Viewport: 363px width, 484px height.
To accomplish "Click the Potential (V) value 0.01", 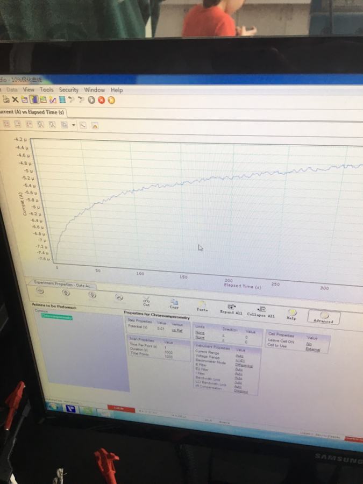I will (161, 329).
